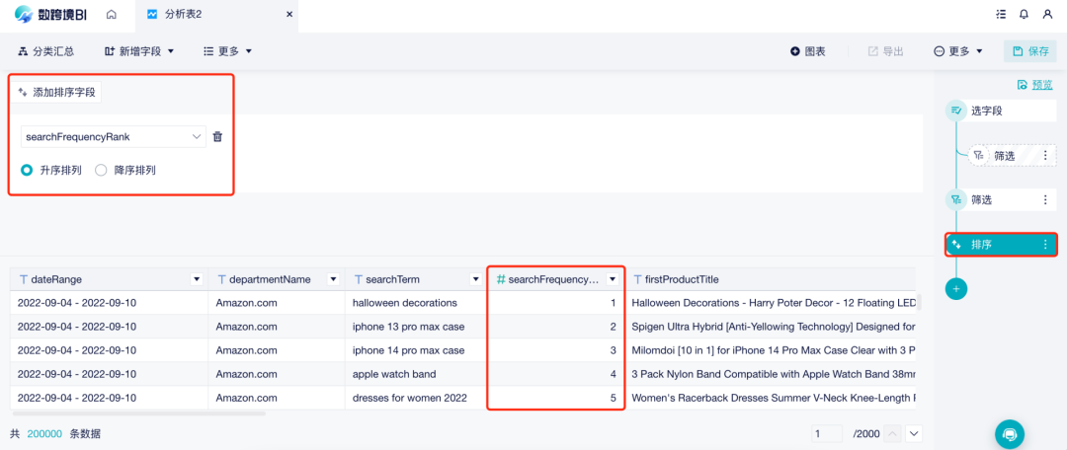Click the Women's Racerback Dresses title cell
1067x450 pixels.
point(771,398)
